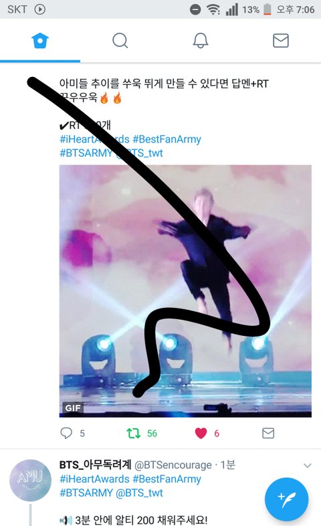Screen dimensions: 321x526
Task: Tap battery indicator in status bar
Action: click(x=267, y=9)
